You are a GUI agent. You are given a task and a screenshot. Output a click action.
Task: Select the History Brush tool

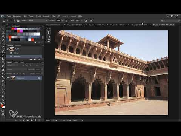(x=3, y=62)
